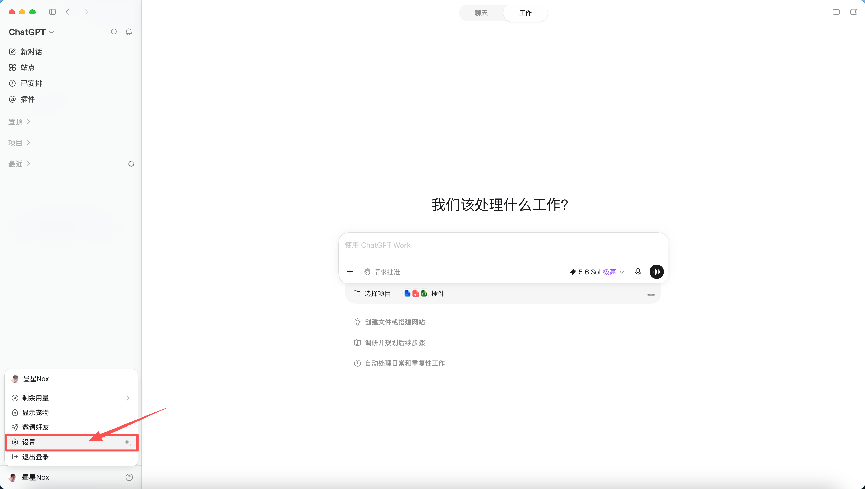The width and height of the screenshot is (865, 489).
Task: Select 退出登录 menu item
Action: click(x=71, y=457)
